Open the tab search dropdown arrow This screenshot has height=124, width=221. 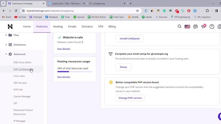pos(3,3)
